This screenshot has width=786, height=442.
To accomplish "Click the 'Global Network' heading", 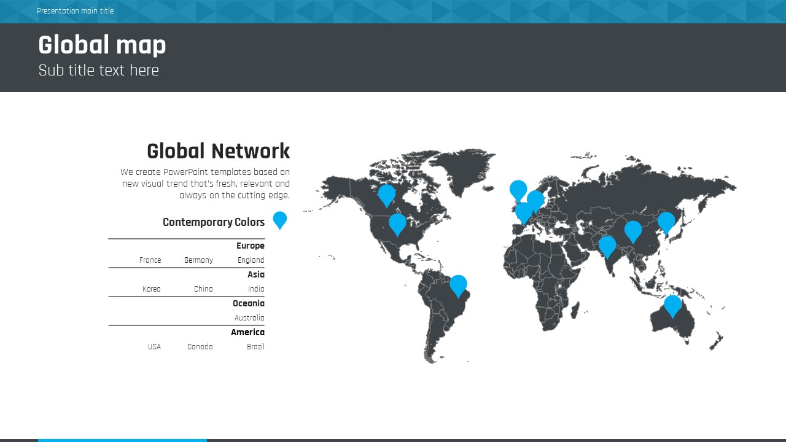I will pos(218,151).
